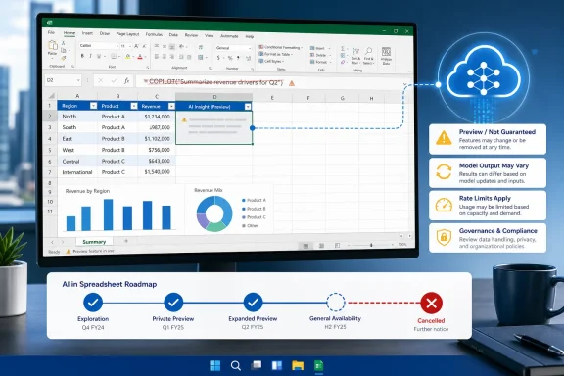
Task: Expand the AI Insight (Preview) filter dropdown
Action: tap(248, 107)
